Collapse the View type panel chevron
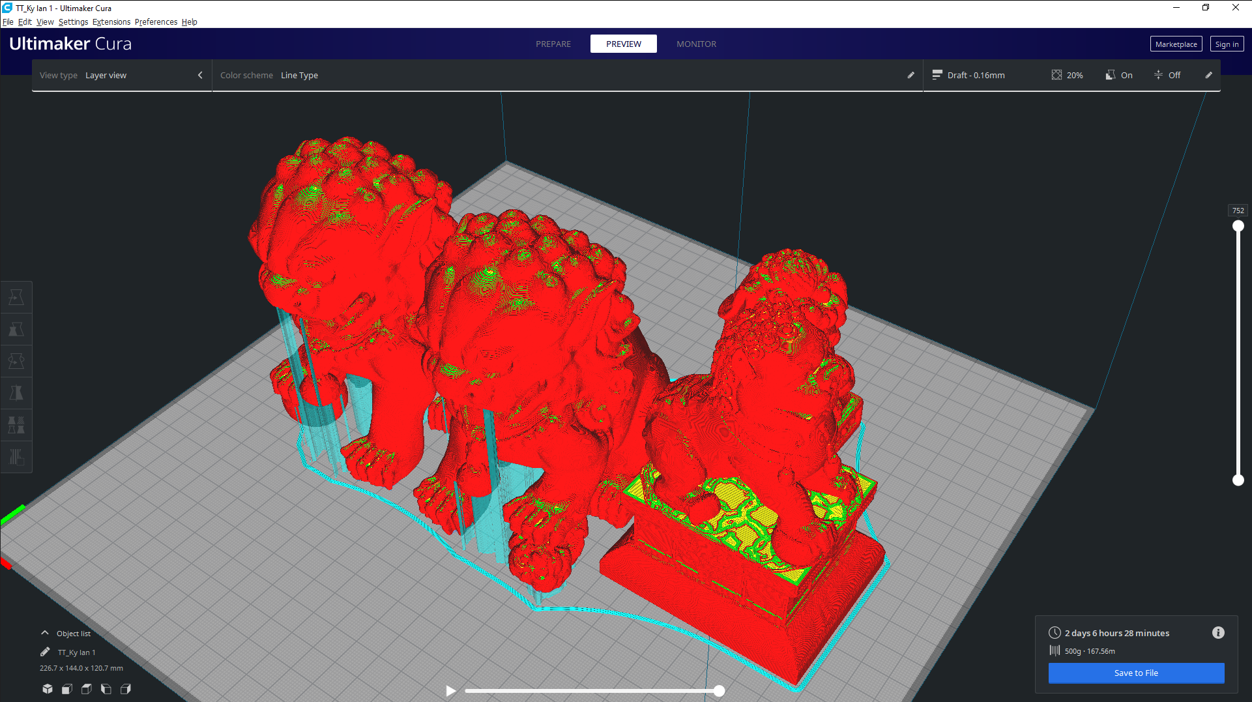Image resolution: width=1252 pixels, height=702 pixels. point(200,75)
